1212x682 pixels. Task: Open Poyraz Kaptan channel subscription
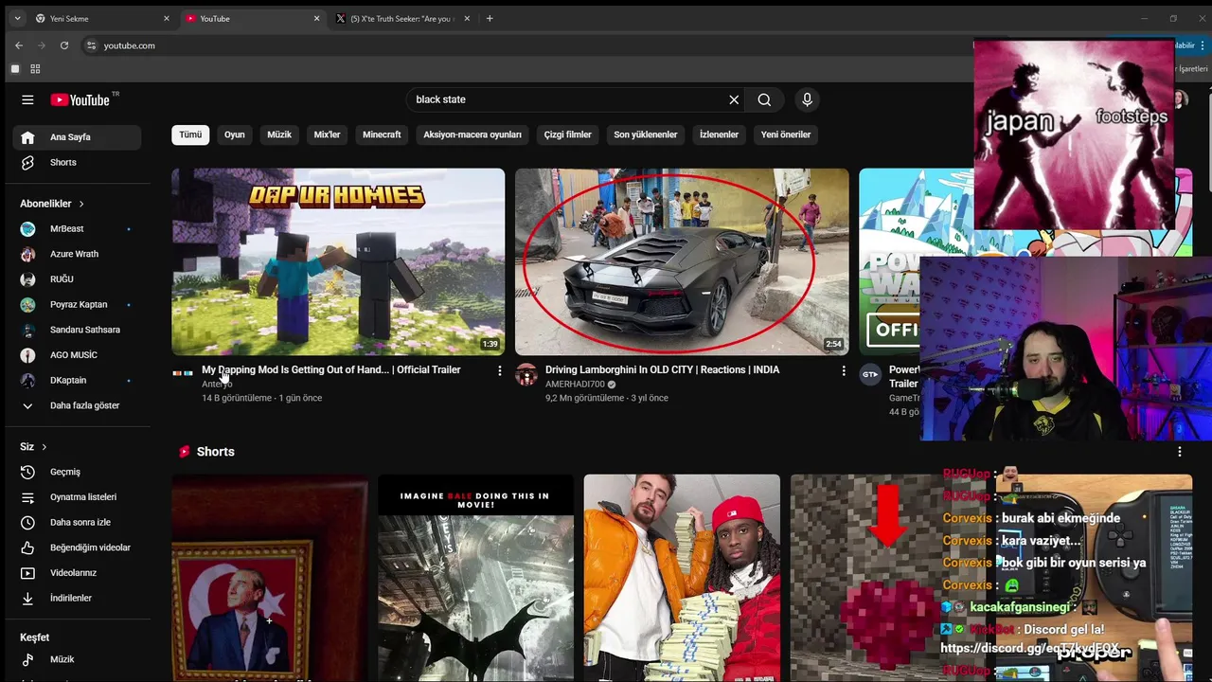(77, 304)
